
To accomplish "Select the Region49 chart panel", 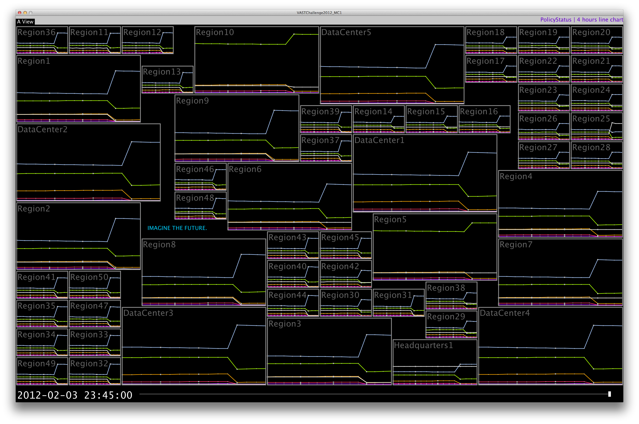I will pos(42,372).
